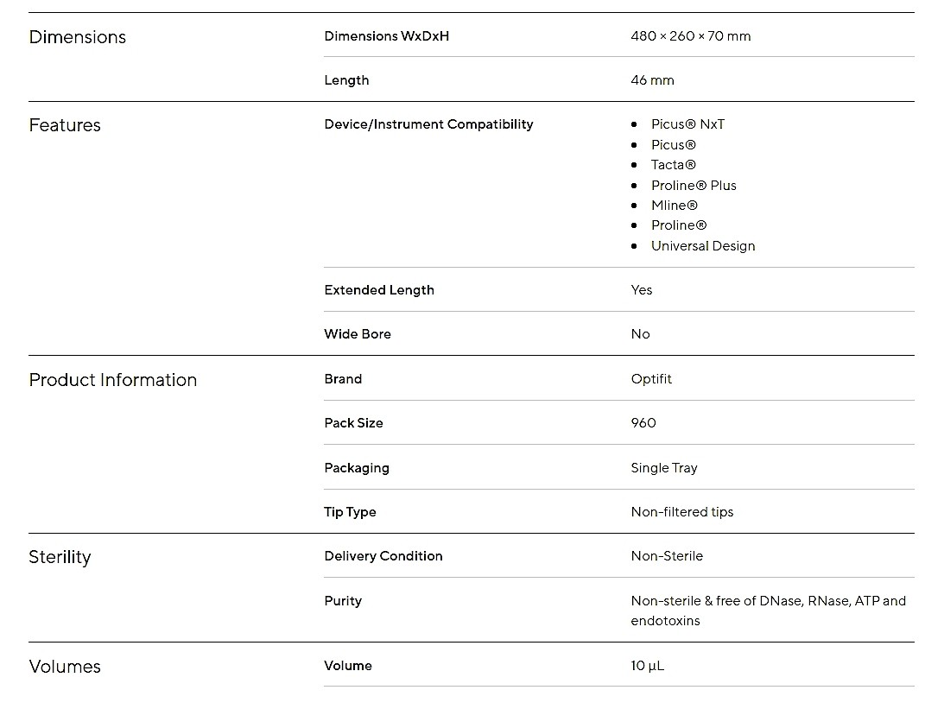Click the Volumes section heading
The image size is (925, 709).
coord(65,667)
